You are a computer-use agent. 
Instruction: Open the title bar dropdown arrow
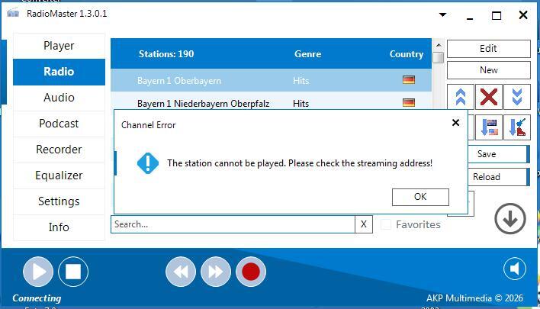pos(443,14)
